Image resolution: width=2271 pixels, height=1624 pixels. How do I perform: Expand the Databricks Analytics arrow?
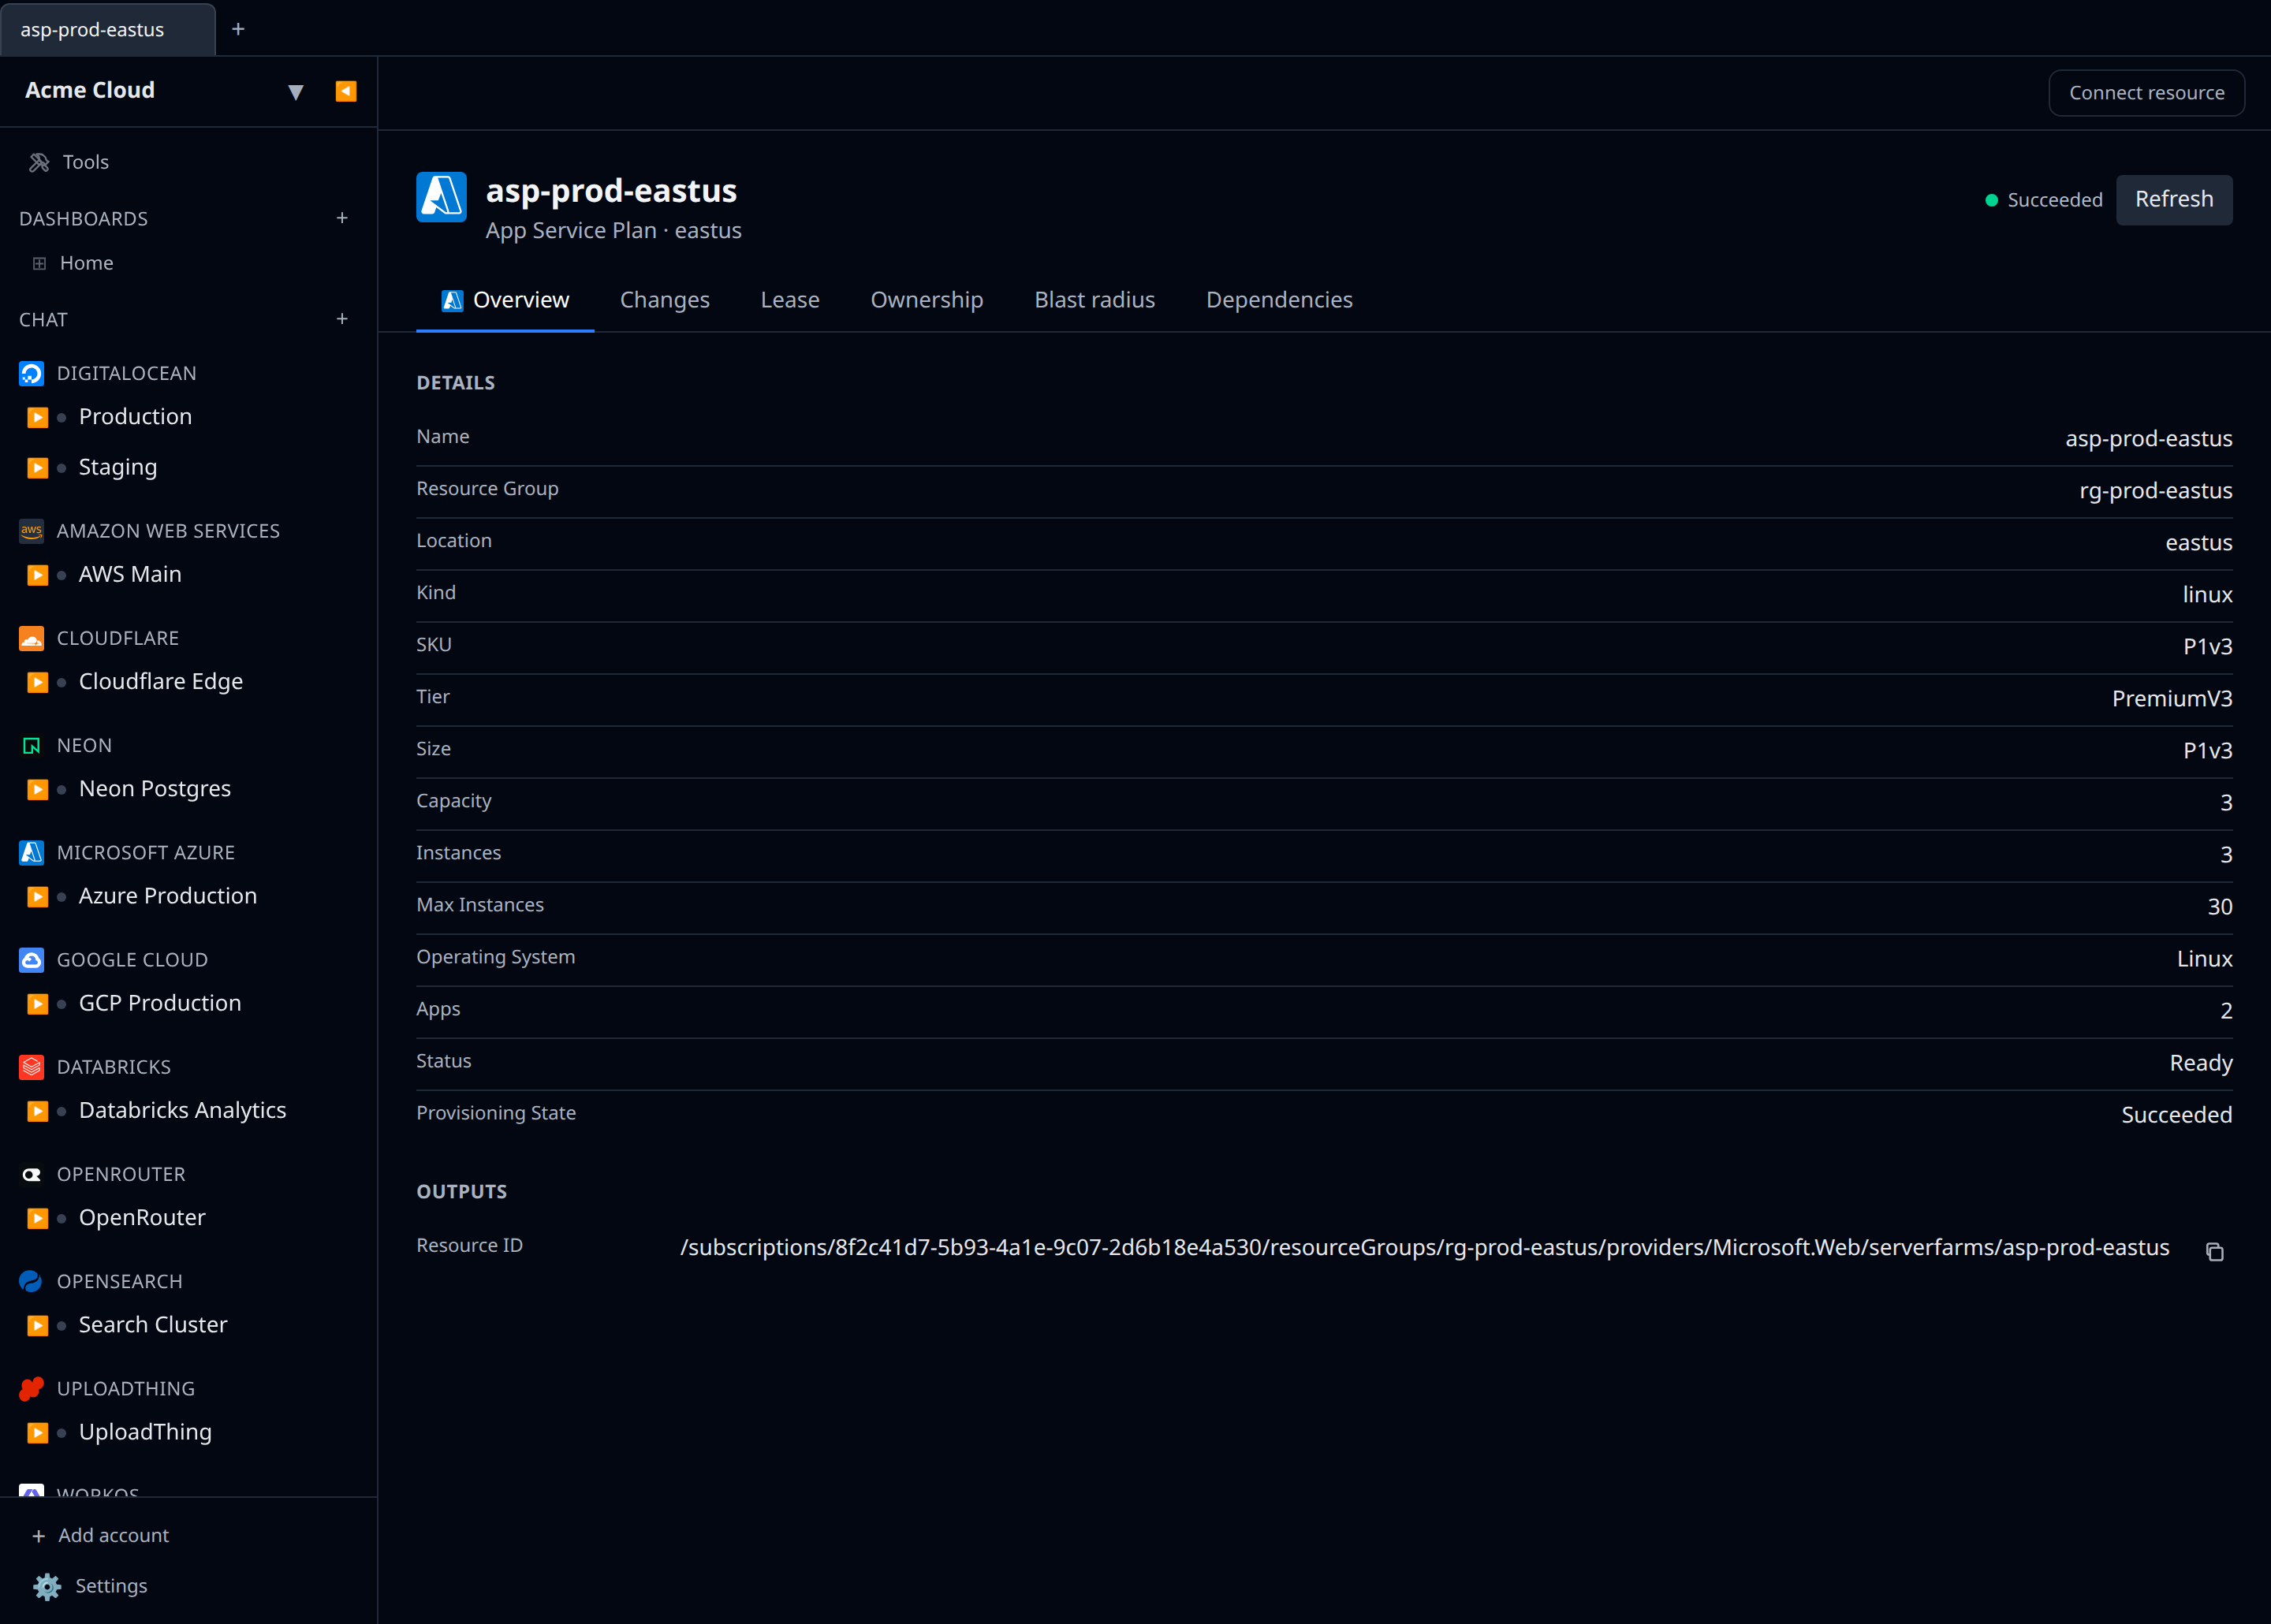click(38, 1111)
